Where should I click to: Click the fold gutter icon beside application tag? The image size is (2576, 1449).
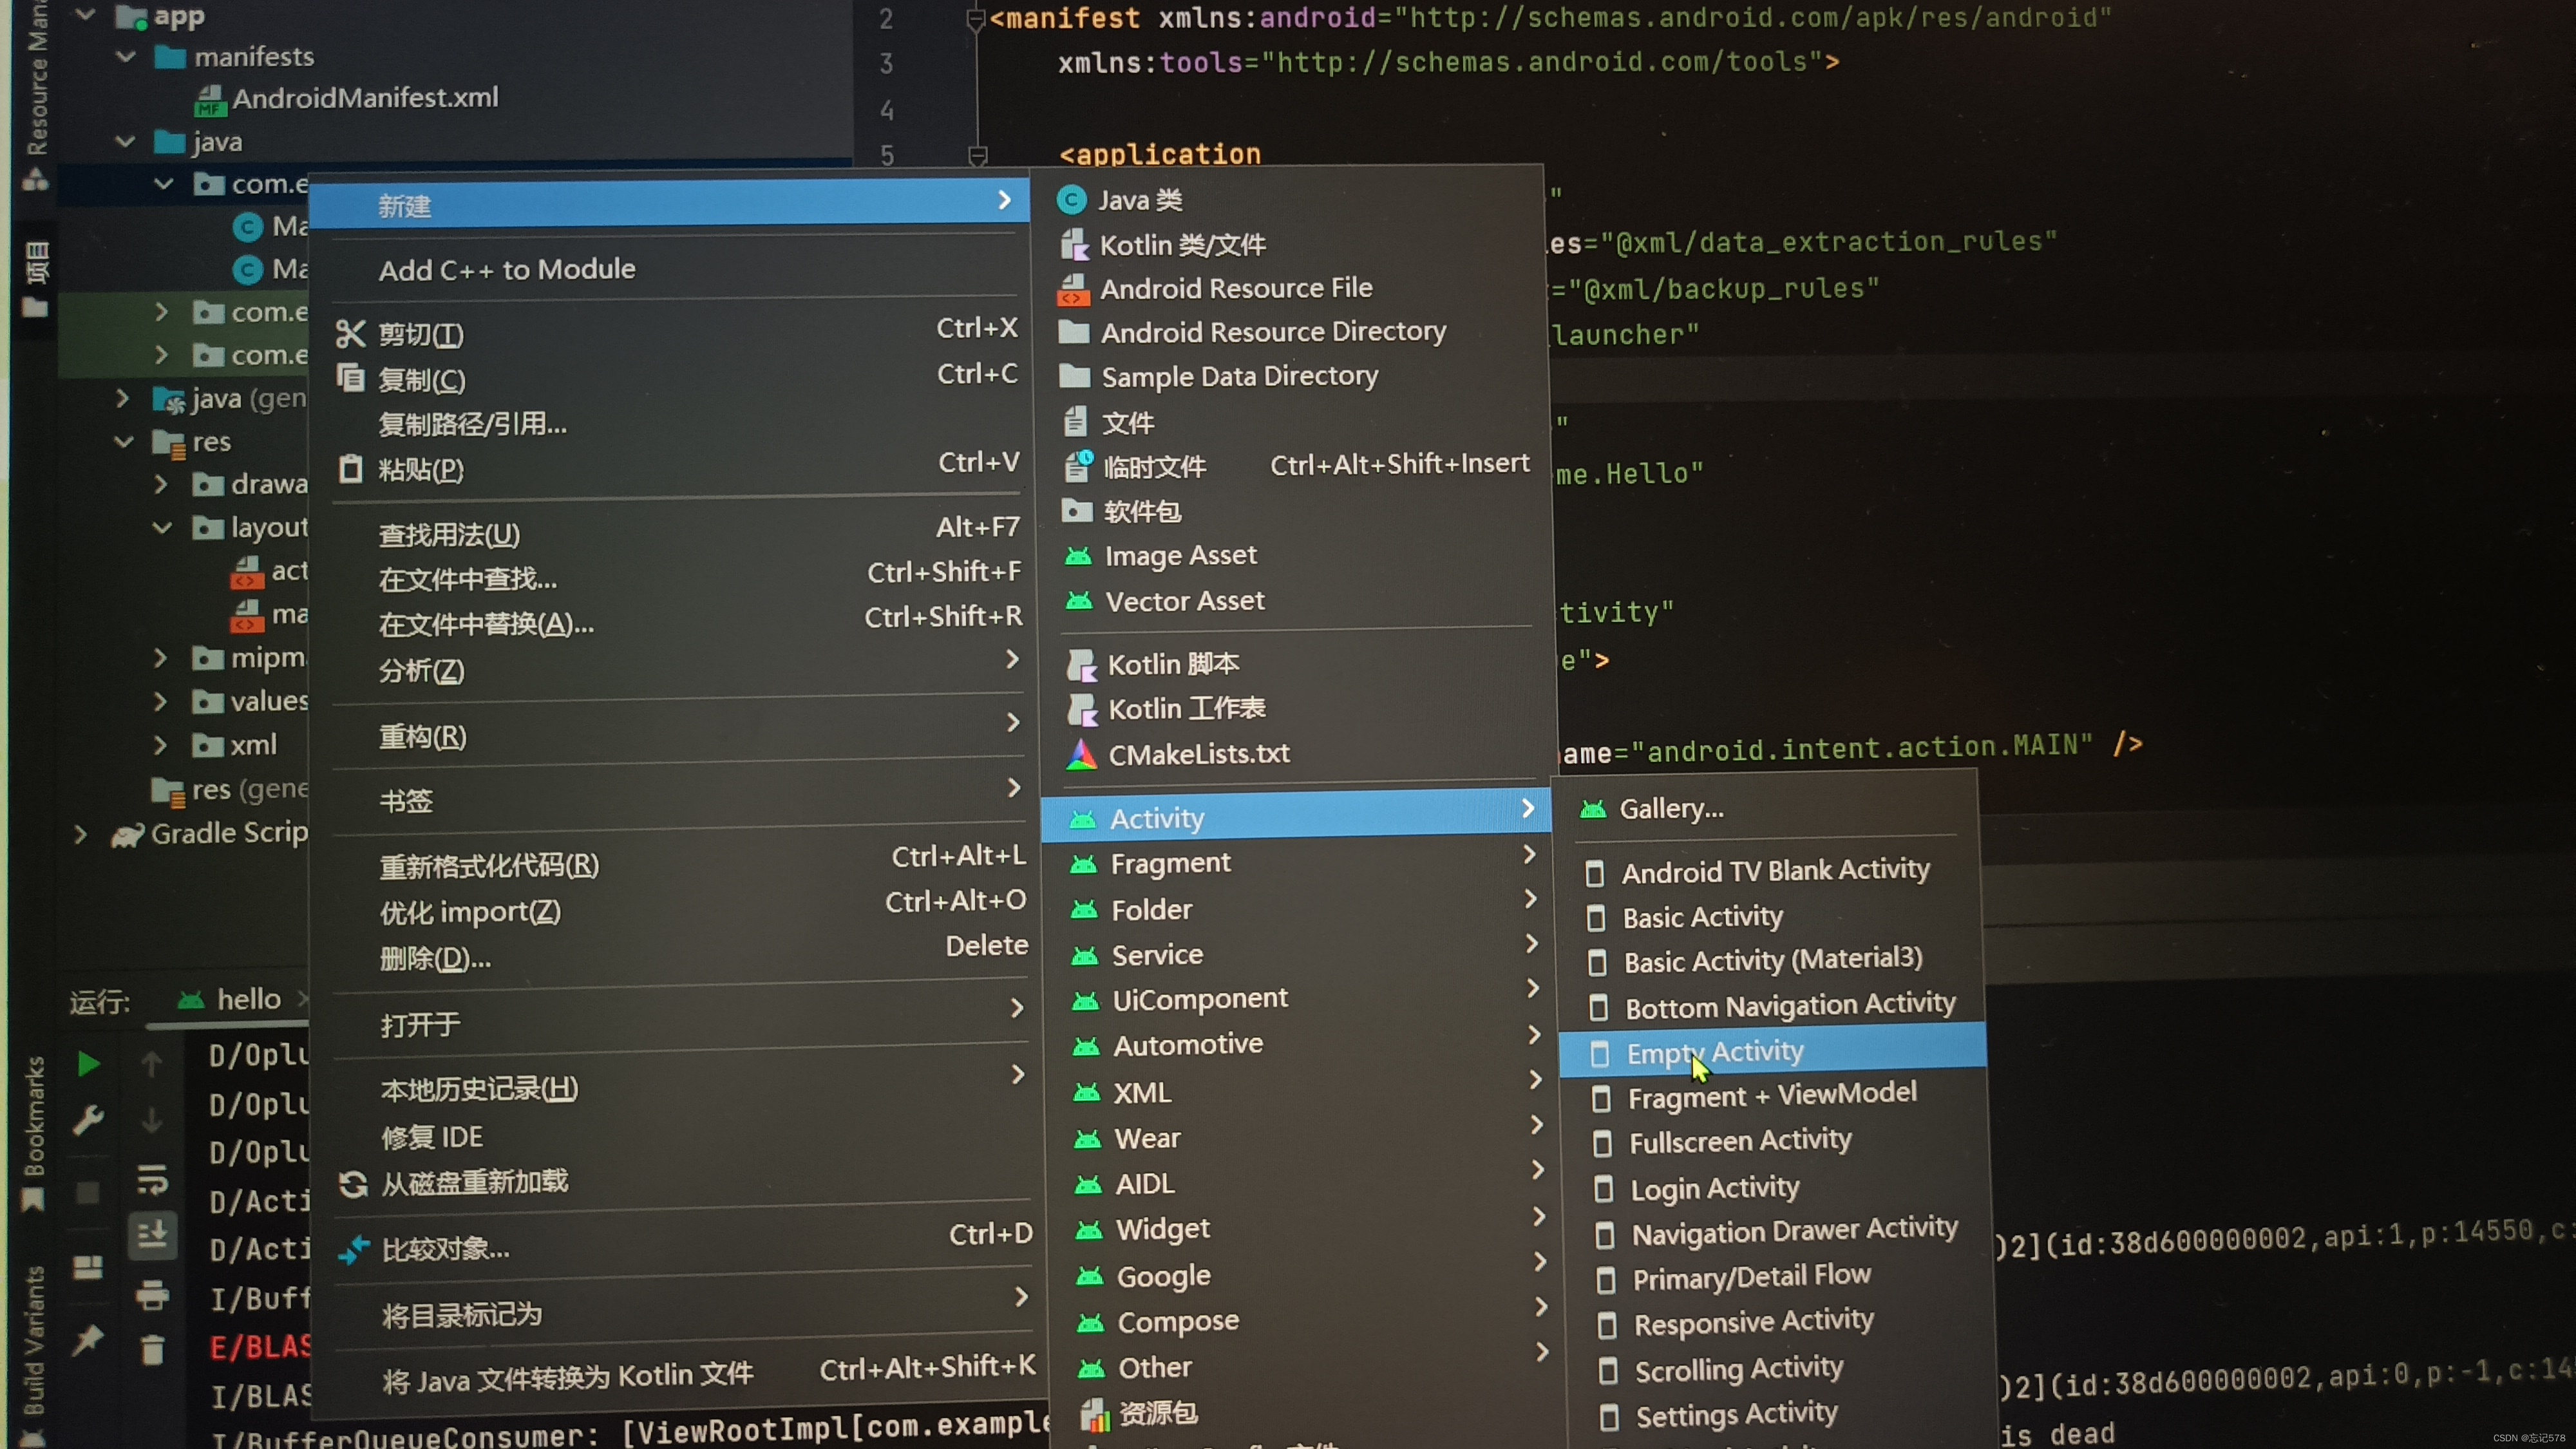(x=977, y=156)
